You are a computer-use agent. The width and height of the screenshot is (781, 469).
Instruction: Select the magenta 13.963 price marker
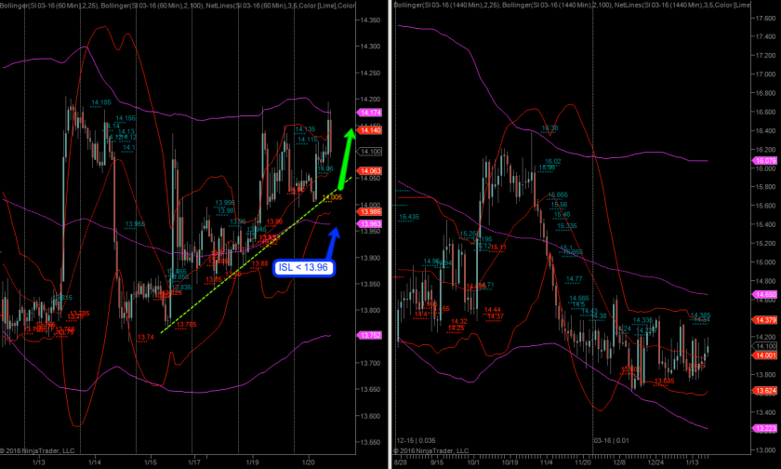tap(369, 223)
